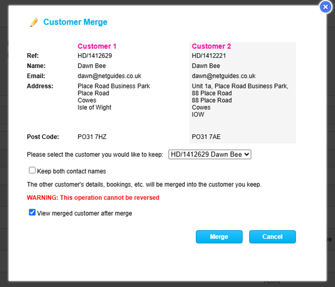The height and width of the screenshot is (287, 335).
Task: Click the Unit 1a address line
Action: tap(240, 86)
